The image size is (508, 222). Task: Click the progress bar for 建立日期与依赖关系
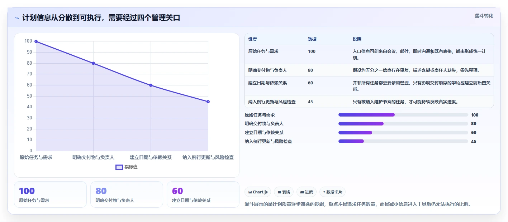coord(403,133)
